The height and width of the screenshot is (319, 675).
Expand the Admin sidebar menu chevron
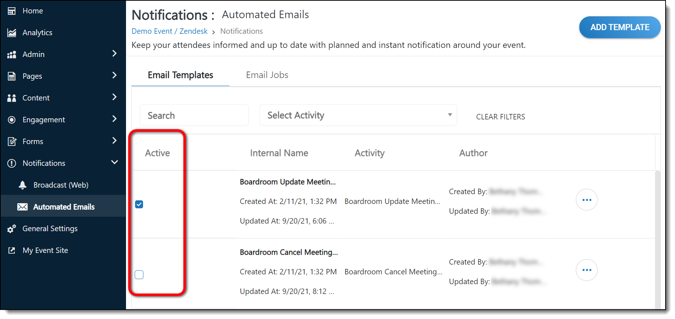click(114, 54)
